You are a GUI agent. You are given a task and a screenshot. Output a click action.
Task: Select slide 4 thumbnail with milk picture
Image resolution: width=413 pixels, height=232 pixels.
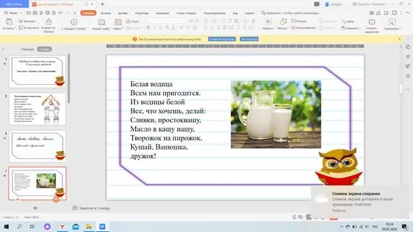click(x=37, y=184)
